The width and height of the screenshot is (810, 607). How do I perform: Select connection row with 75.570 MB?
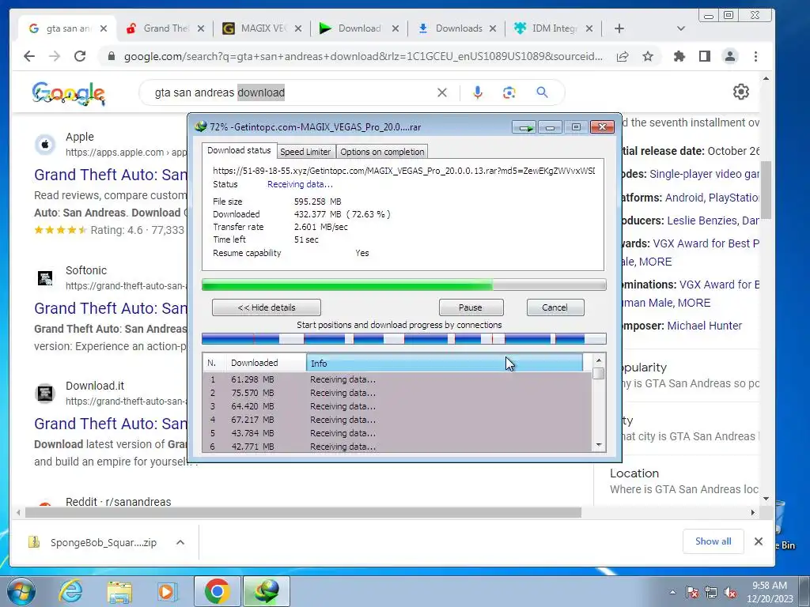coord(397,393)
